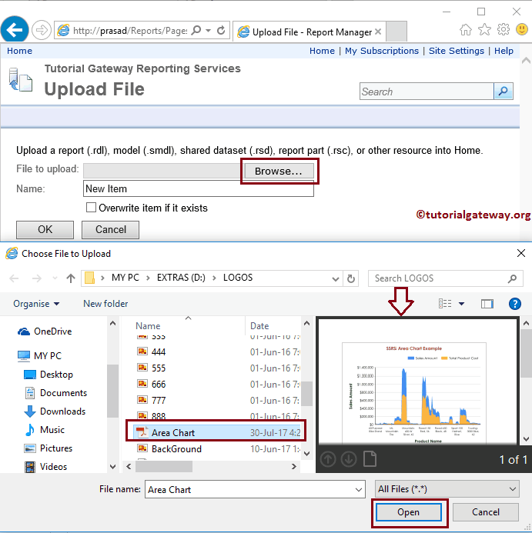Expand EXTRAS (D:) breadcrumb chevron
Screen dimensions: 532x533
coord(214,278)
